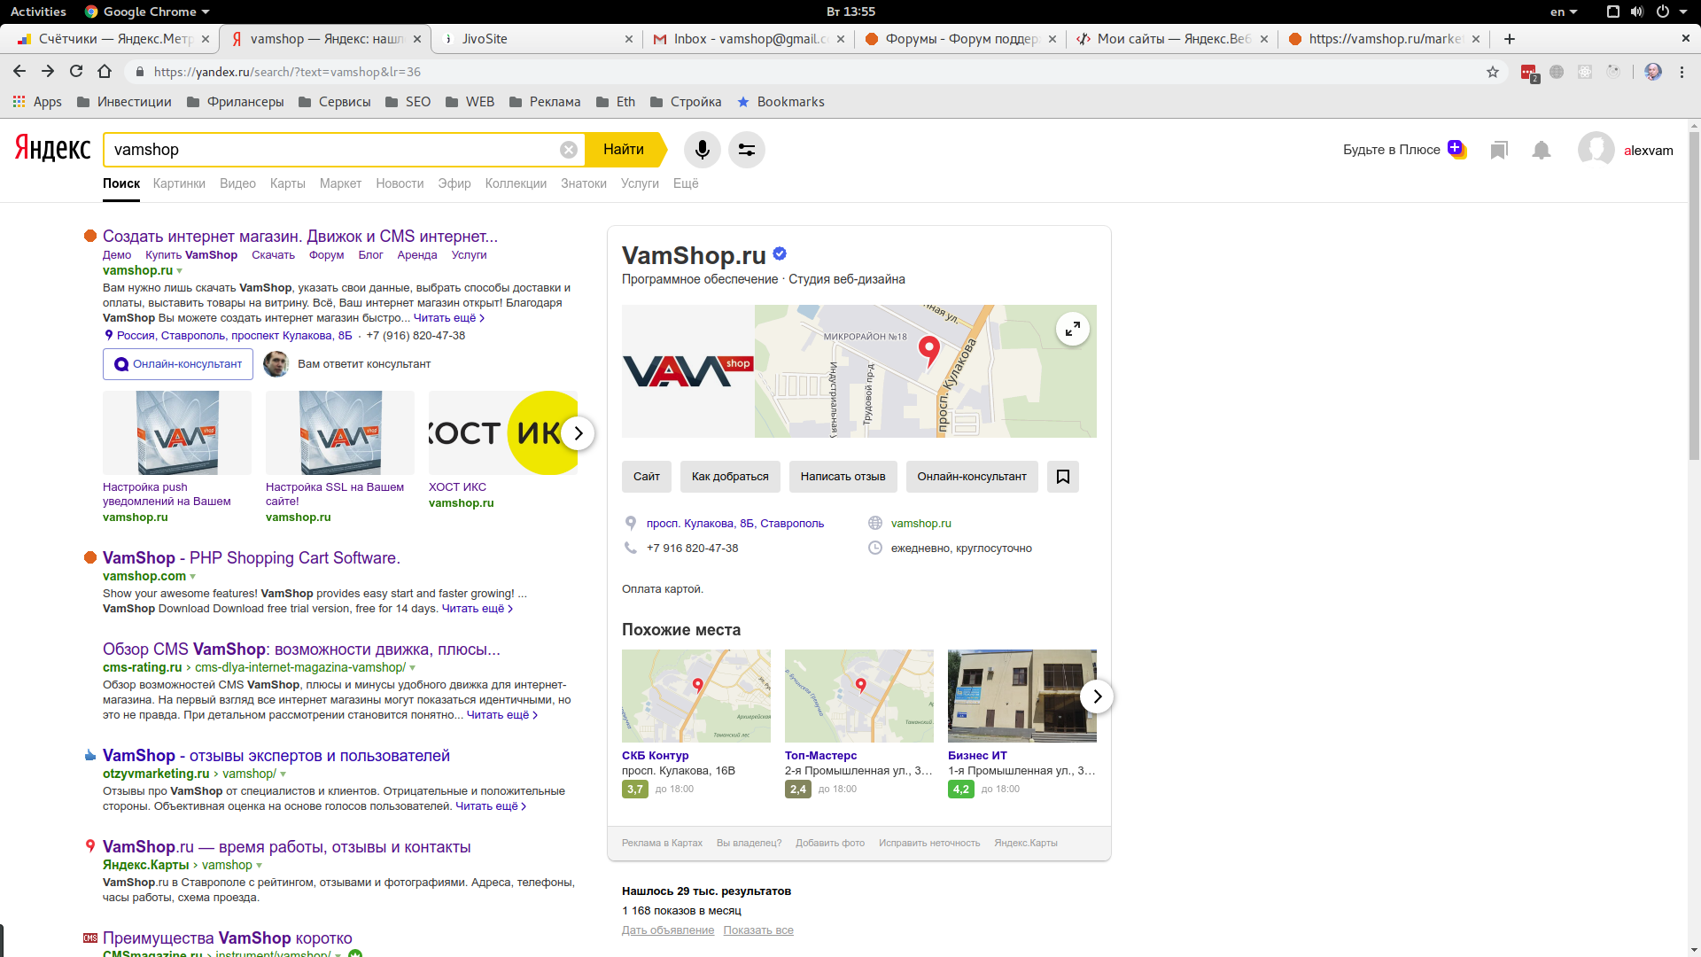The image size is (1701, 957).
Task: Switch to Карты search tab
Action: pos(288,183)
